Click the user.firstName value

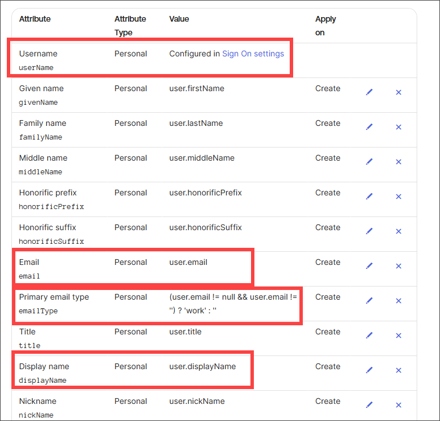(x=197, y=88)
